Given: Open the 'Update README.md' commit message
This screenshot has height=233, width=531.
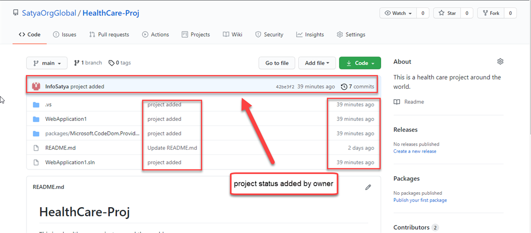Looking at the screenshot, I should pyautogui.click(x=172, y=148).
